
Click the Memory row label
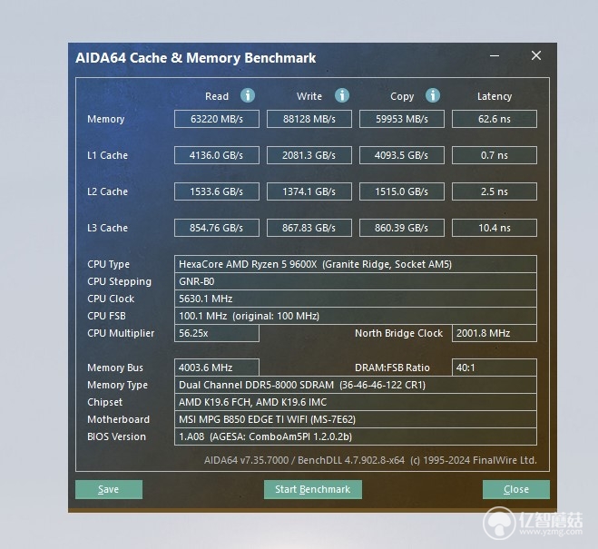(x=105, y=120)
